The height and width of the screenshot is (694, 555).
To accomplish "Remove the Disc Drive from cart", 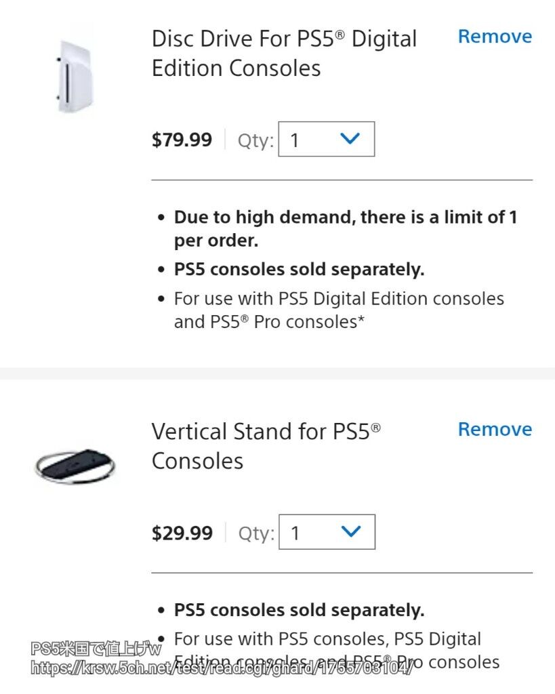I will pos(495,37).
